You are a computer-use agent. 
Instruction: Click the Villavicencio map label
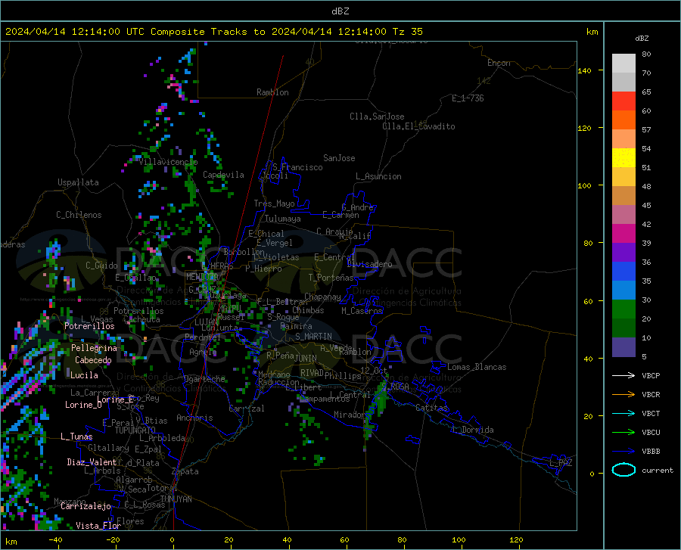[x=168, y=162]
